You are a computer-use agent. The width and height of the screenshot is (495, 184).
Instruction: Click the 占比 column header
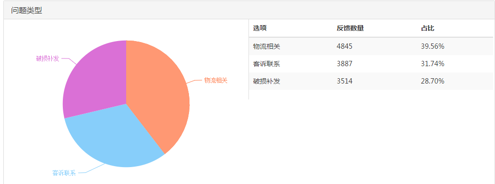427,28
